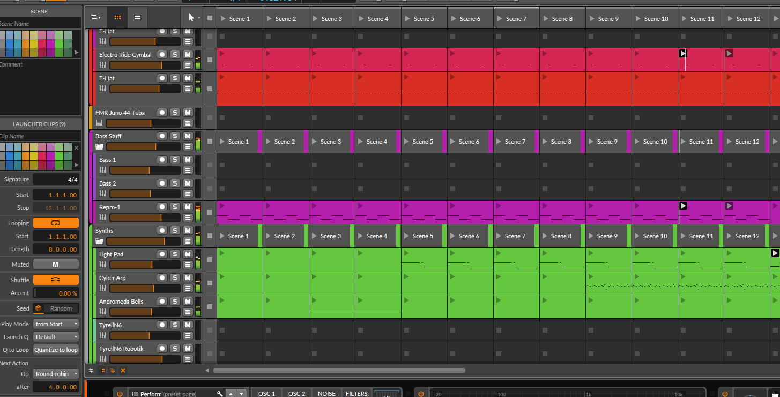Collapse the Bass Stuff group folder icon
The image size is (780, 397).
(x=100, y=146)
